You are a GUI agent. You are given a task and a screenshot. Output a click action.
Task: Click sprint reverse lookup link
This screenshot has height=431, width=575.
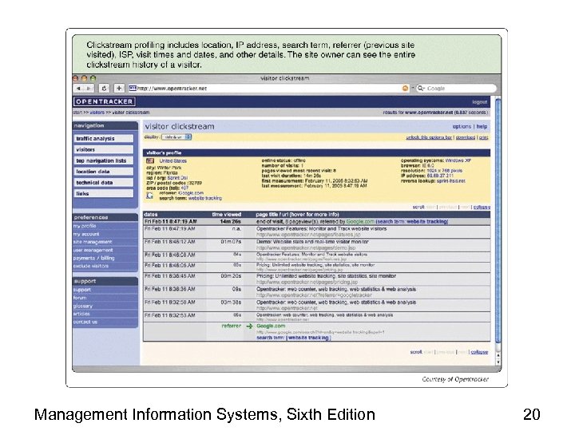click(451, 181)
